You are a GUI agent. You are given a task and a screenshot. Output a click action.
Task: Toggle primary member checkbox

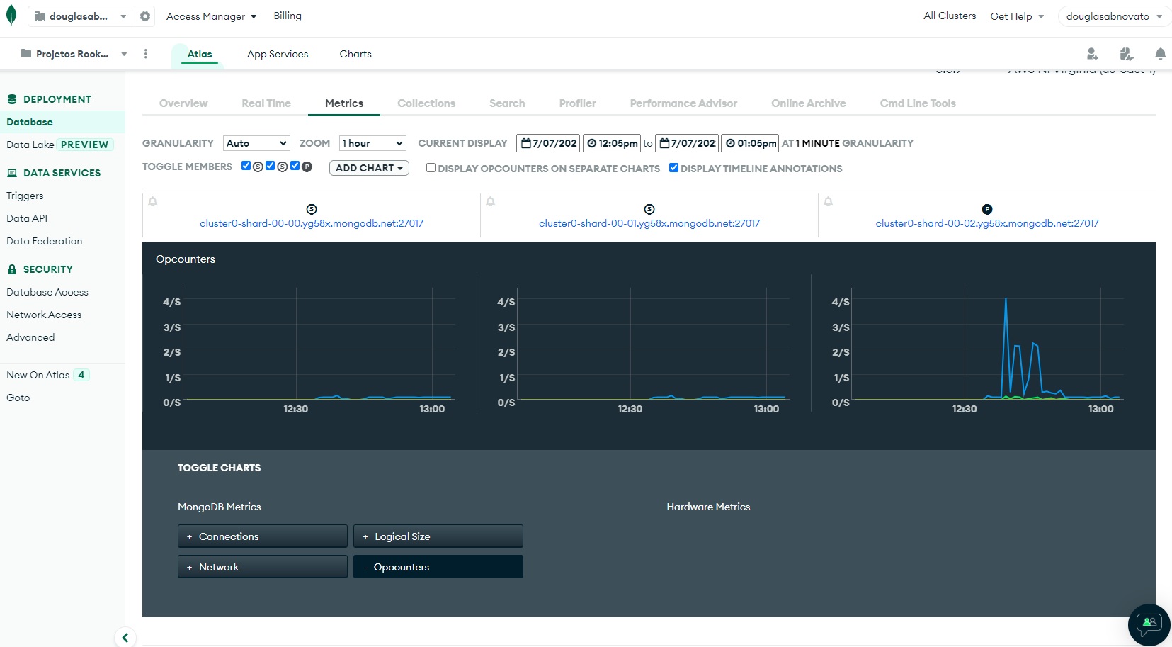coord(295,166)
